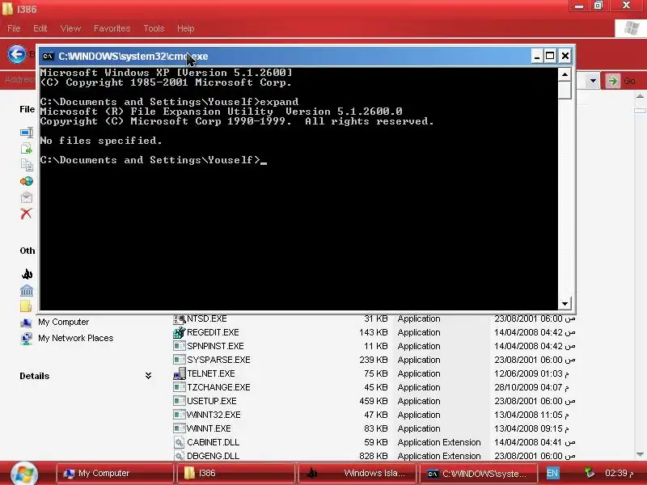
Task: Click the 28/10/2009 04:07 date cell
Action: 531,388
